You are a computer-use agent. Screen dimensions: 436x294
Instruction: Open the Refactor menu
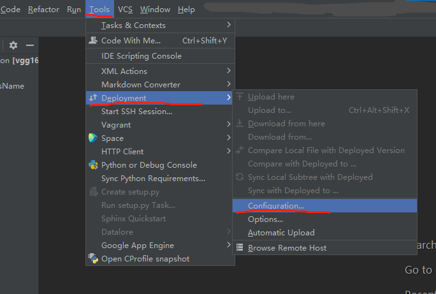(43, 10)
